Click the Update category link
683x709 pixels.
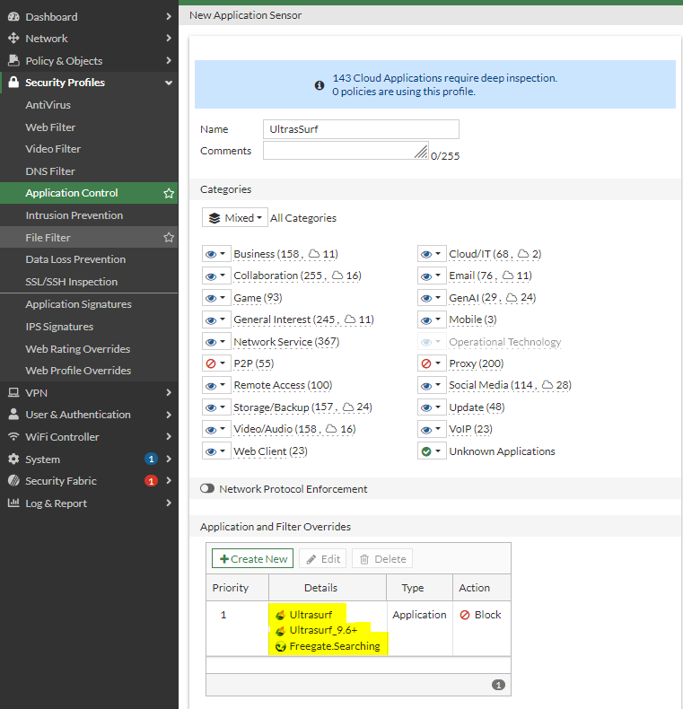(x=477, y=407)
